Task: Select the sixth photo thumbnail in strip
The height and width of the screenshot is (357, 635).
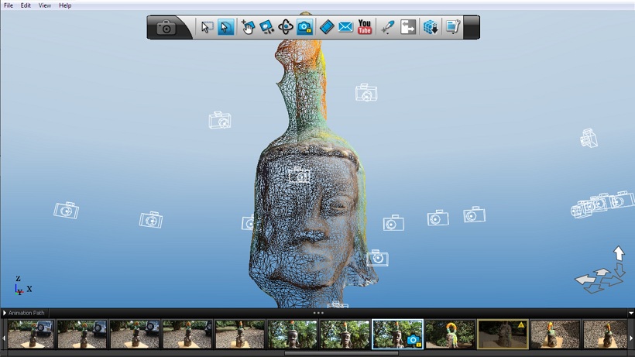Action: (293, 335)
